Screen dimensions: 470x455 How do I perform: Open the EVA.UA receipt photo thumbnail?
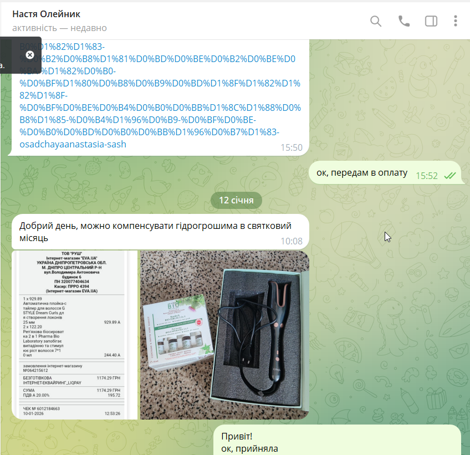pos(74,335)
